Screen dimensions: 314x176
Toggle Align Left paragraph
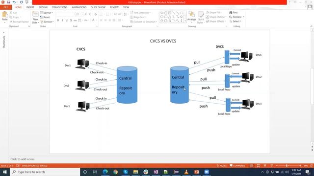point(101,20)
